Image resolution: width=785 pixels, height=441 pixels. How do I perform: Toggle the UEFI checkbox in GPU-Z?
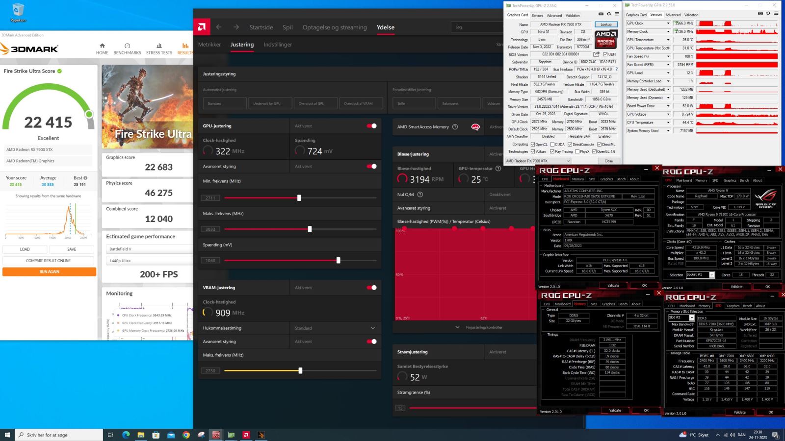(x=605, y=54)
